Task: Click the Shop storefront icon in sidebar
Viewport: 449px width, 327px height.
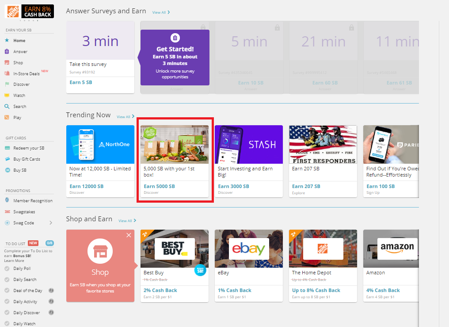Action: point(7,62)
